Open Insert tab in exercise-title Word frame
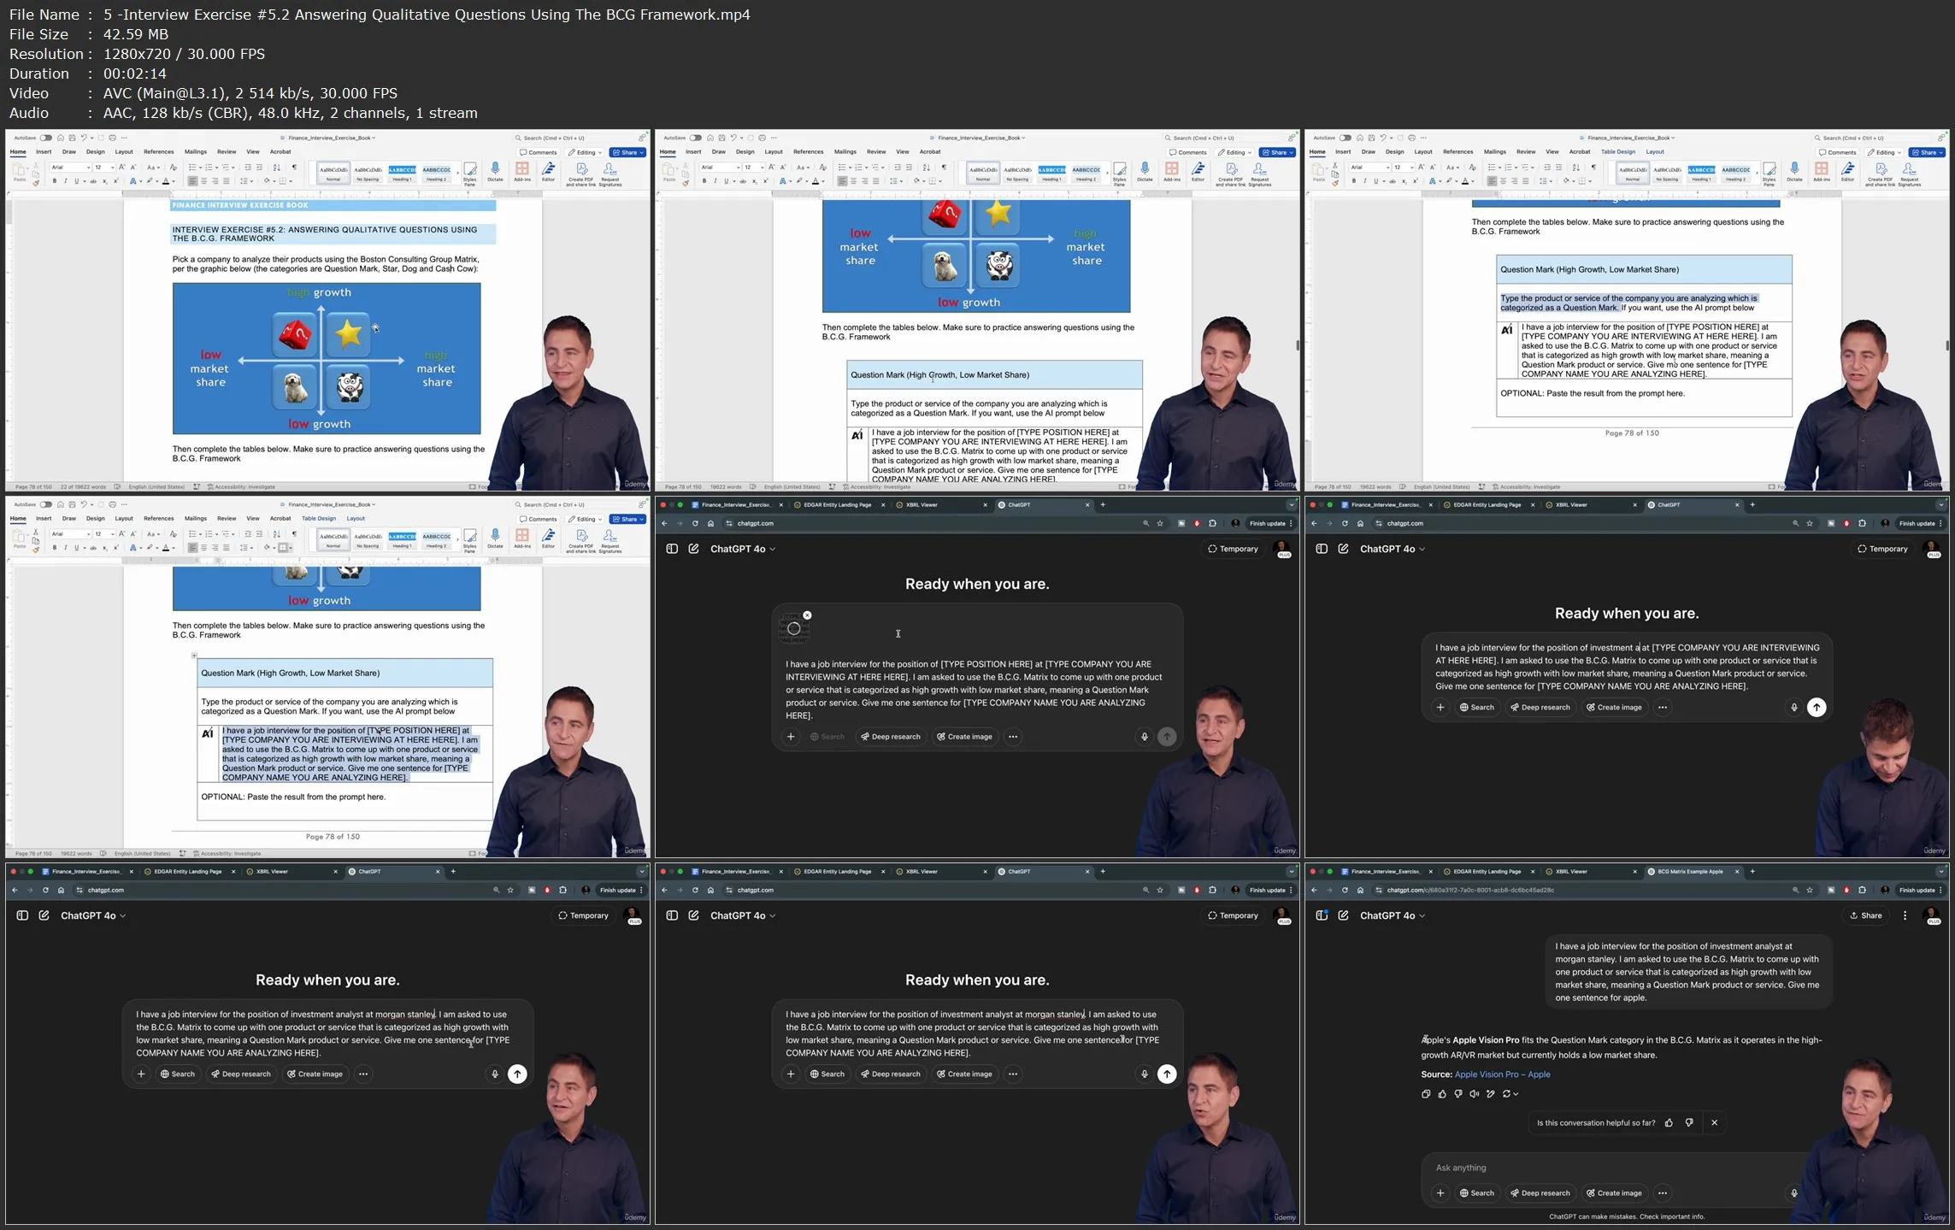Image resolution: width=1955 pixels, height=1230 pixels. pos(44,152)
